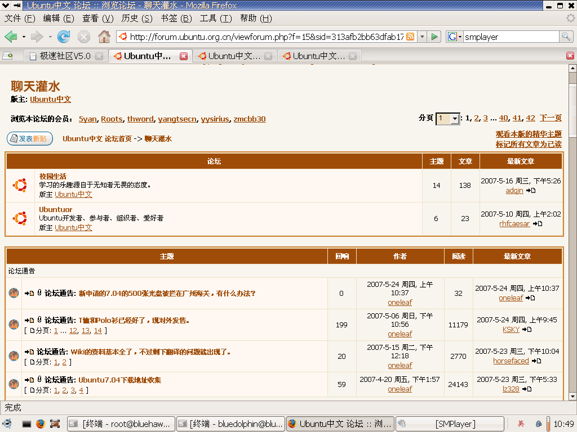Screen dimensions: 577x432
Task: Click the search magnifier icon
Action: [566, 37]
